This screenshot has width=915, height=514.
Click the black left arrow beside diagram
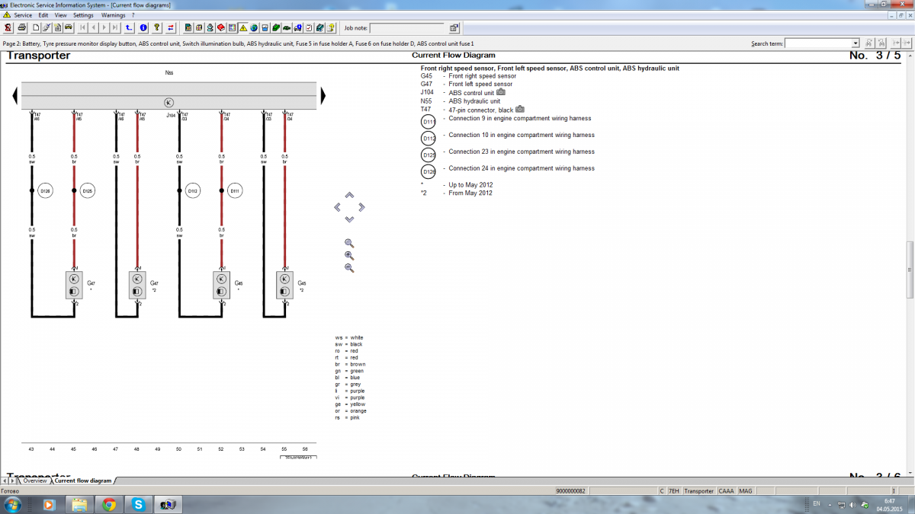(x=14, y=96)
